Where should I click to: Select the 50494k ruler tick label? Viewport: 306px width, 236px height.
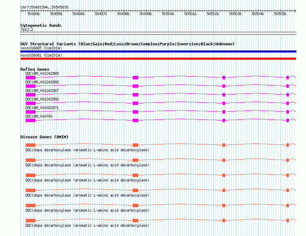point(34,14)
